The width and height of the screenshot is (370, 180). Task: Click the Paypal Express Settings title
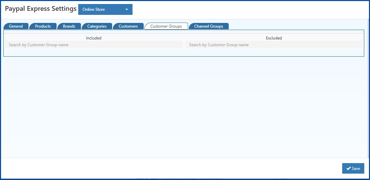pos(41,9)
